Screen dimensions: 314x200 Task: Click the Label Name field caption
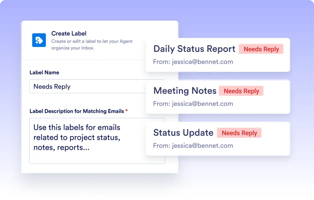44,73
